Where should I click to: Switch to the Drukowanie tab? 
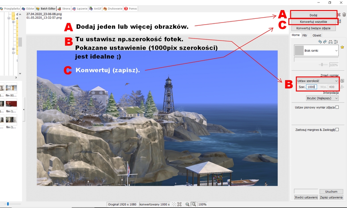click(x=113, y=9)
